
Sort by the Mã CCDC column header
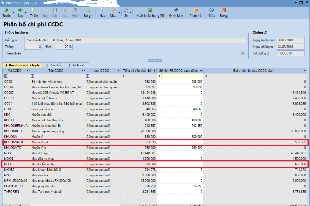[x=14, y=71]
